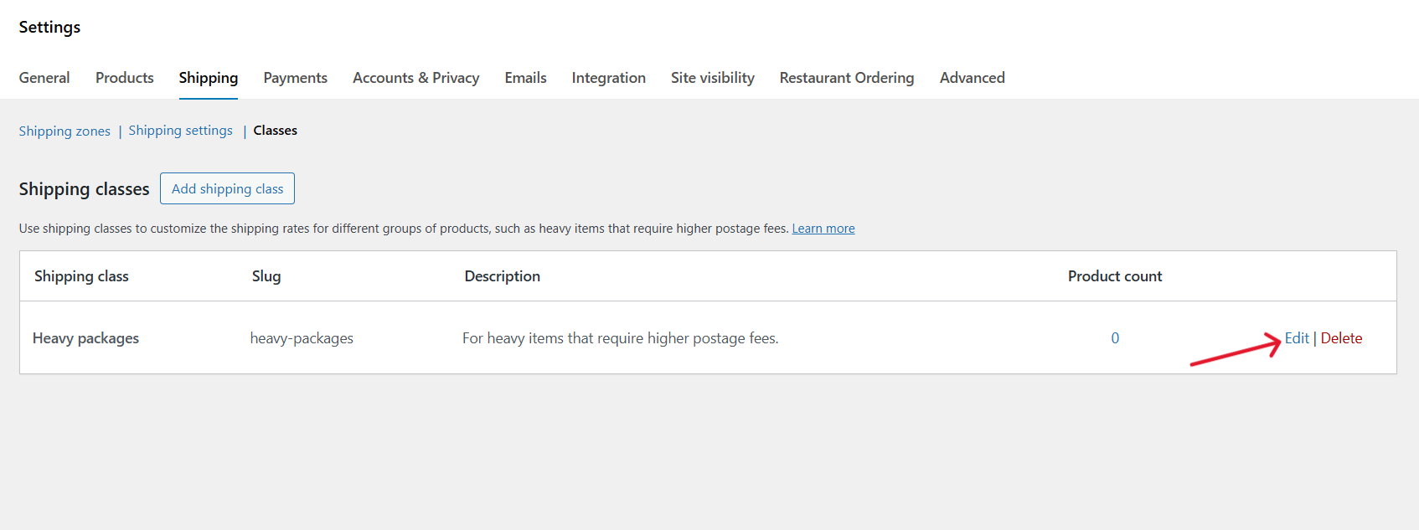
Task: Click the heavy-packages slug cell
Action: (x=302, y=338)
